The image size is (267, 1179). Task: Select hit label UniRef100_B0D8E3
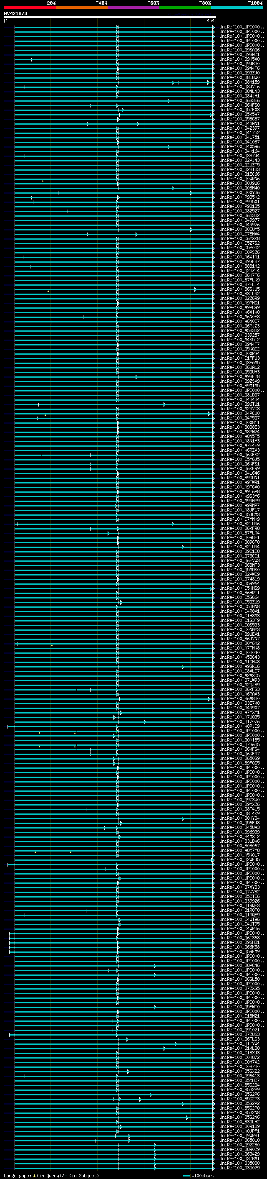click(239, 427)
